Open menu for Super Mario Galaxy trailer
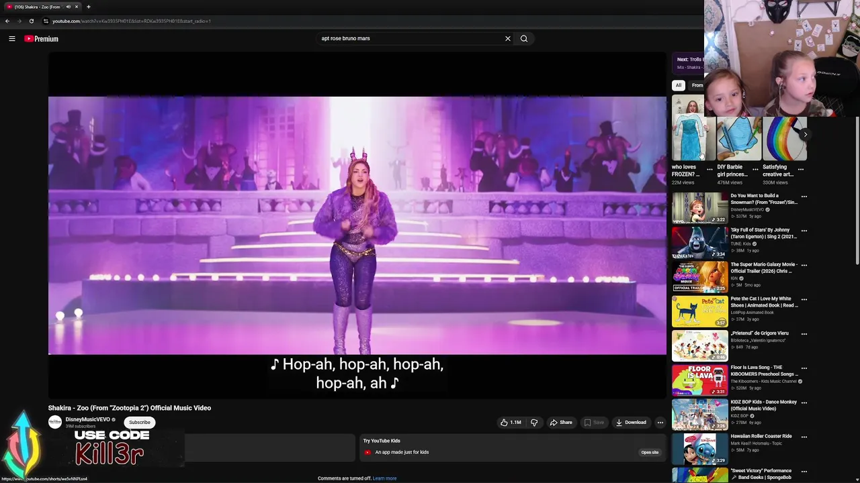 [804, 265]
